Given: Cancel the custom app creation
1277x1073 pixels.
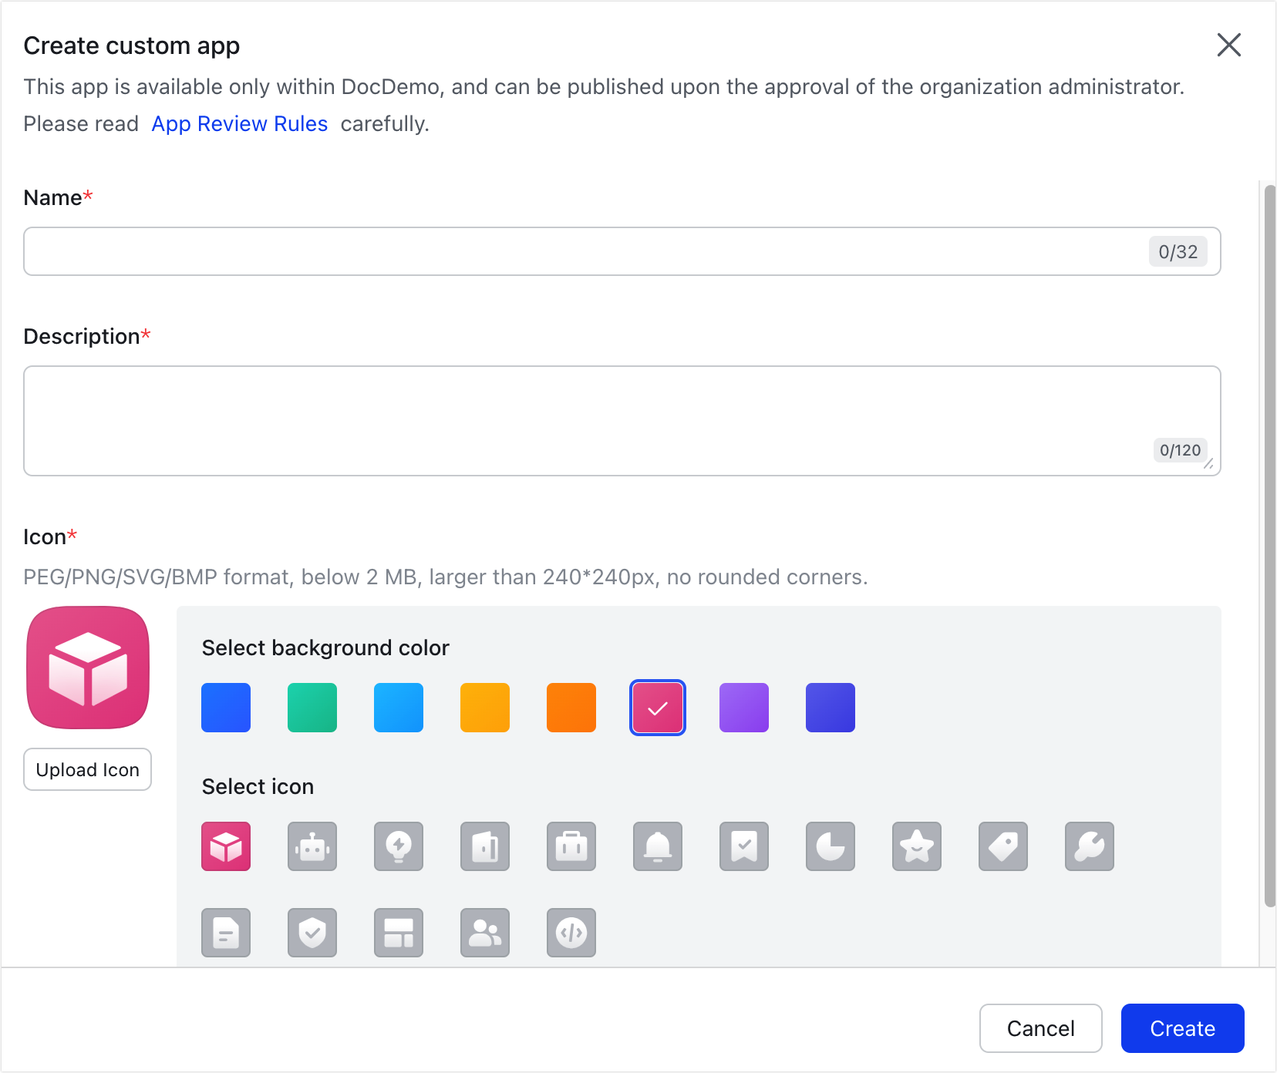Looking at the screenshot, I should pyautogui.click(x=1040, y=1028).
